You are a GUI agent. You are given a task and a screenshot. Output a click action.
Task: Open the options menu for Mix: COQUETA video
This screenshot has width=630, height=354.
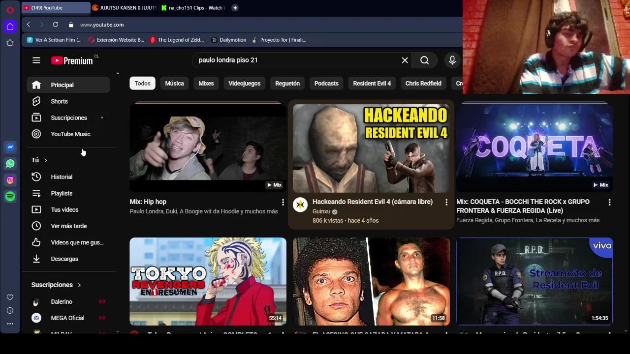pos(609,202)
